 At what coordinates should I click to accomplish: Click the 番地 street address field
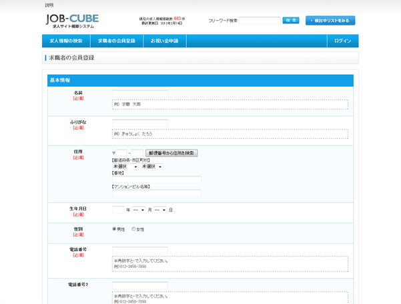pyautogui.click(x=156, y=180)
